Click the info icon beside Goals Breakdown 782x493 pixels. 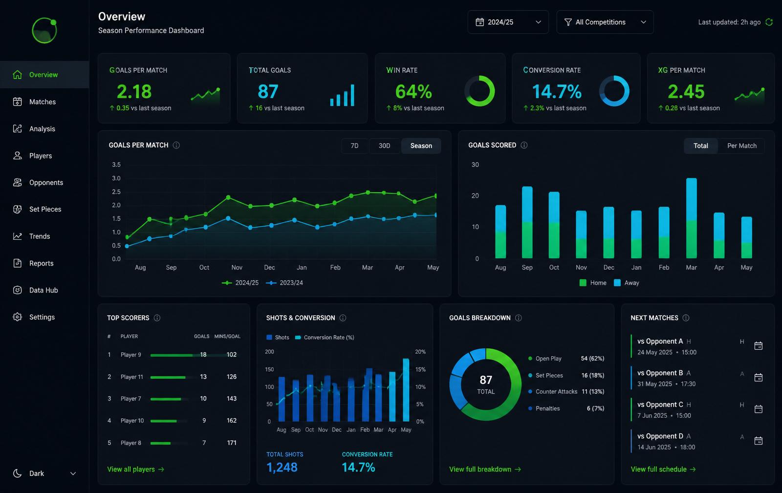(x=519, y=318)
